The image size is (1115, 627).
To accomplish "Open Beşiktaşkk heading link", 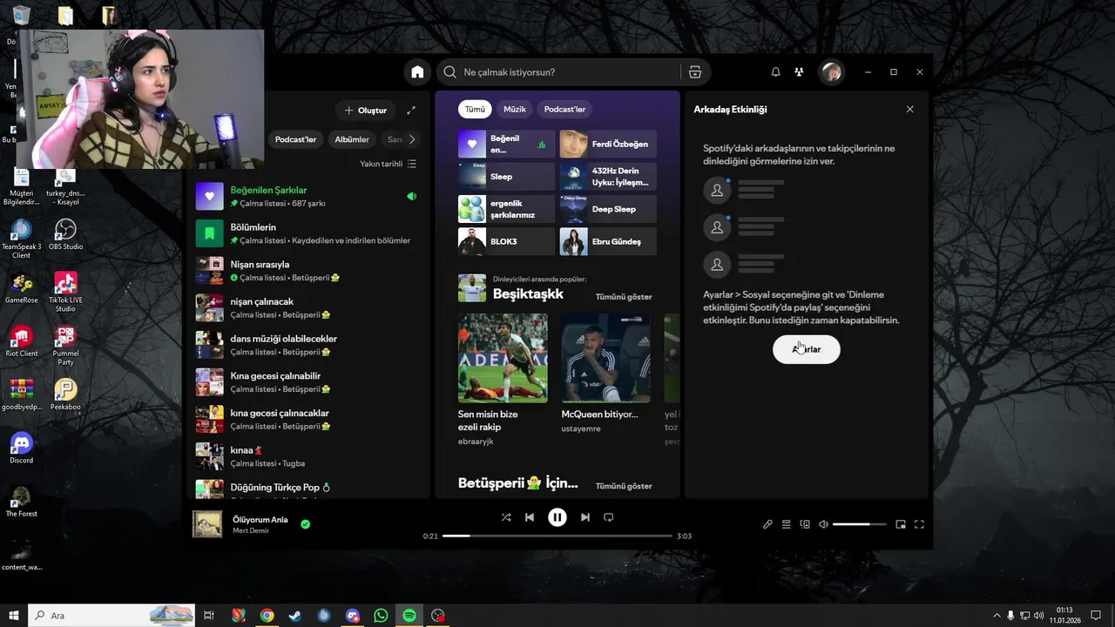I will tap(528, 294).
